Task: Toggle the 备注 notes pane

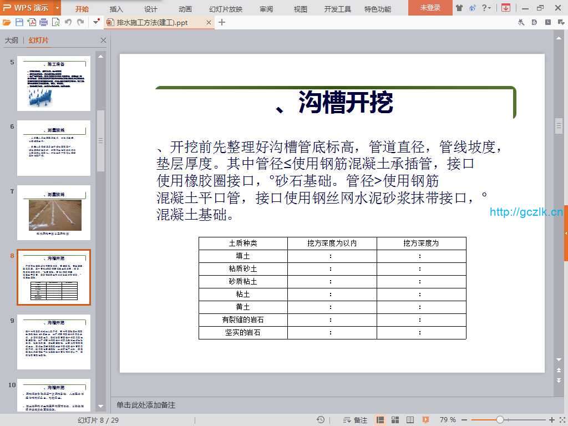Action: pos(356,420)
